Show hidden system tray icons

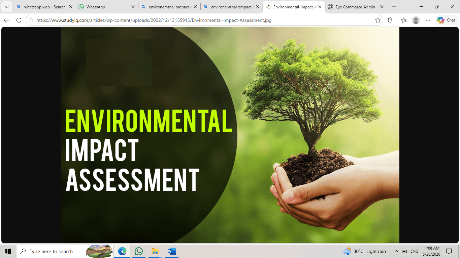click(x=396, y=251)
